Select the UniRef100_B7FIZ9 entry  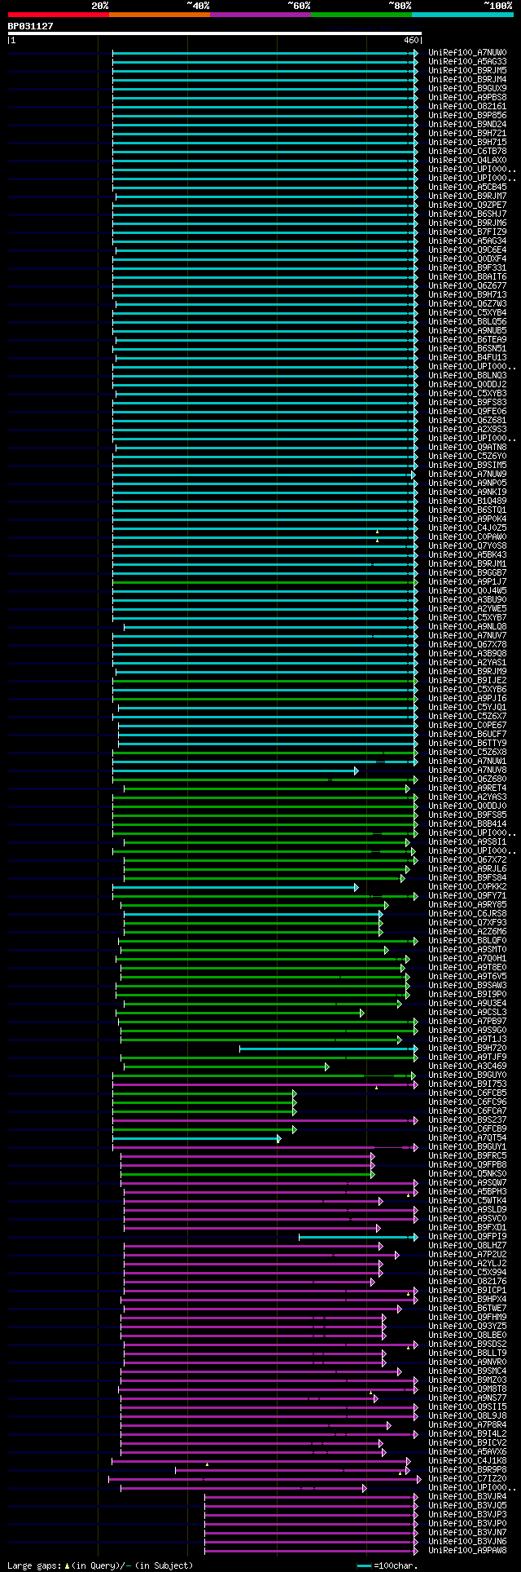pyautogui.click(x=467, y=232)
